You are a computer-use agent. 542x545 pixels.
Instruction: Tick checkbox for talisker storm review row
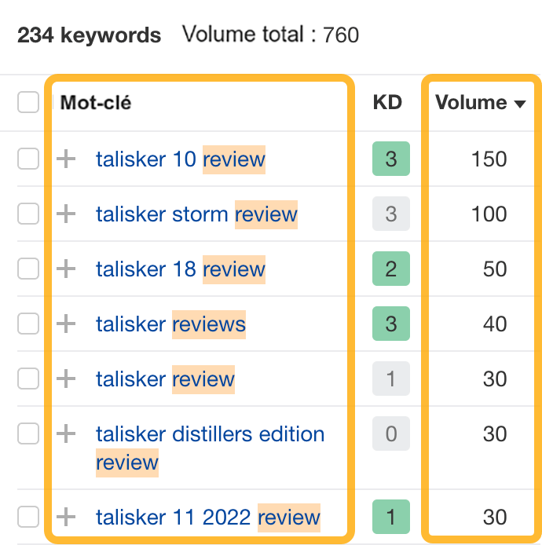[27, 214]
